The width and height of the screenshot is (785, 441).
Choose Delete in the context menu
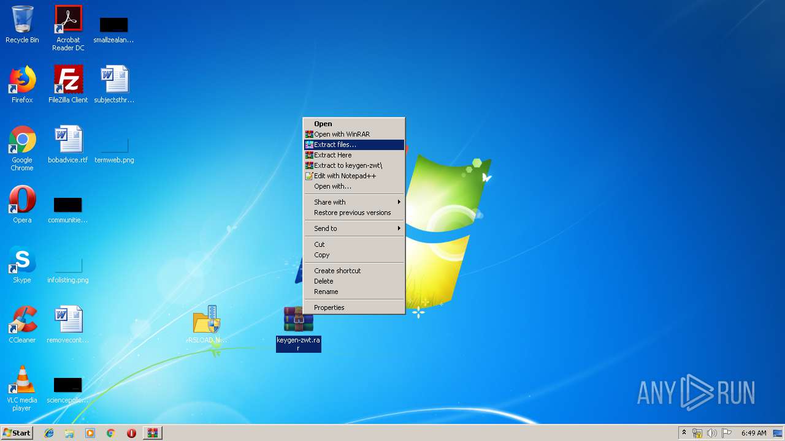354,281
